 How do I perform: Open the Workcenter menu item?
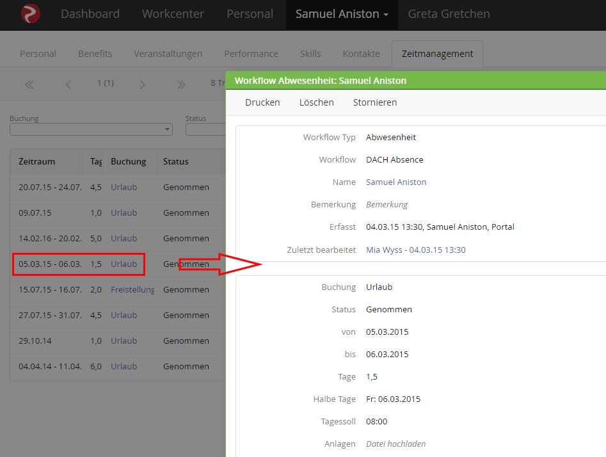(173, 14)
